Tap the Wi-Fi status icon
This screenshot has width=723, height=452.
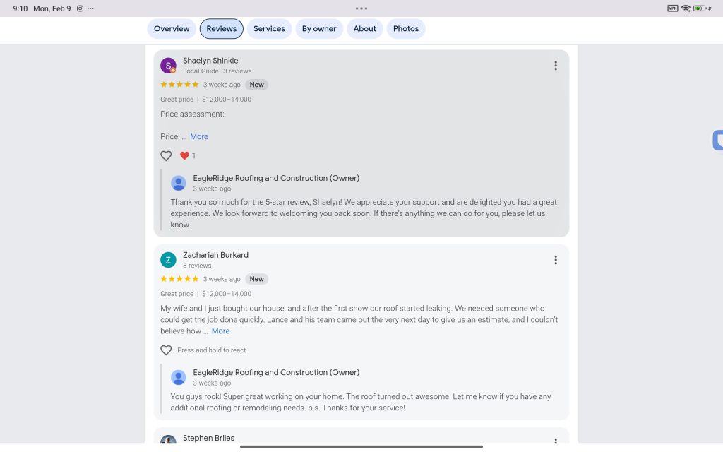[x=686, y=8]
